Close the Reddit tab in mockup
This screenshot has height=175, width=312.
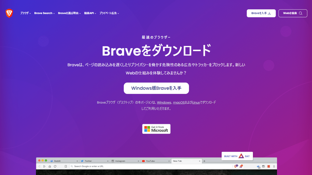77,161
